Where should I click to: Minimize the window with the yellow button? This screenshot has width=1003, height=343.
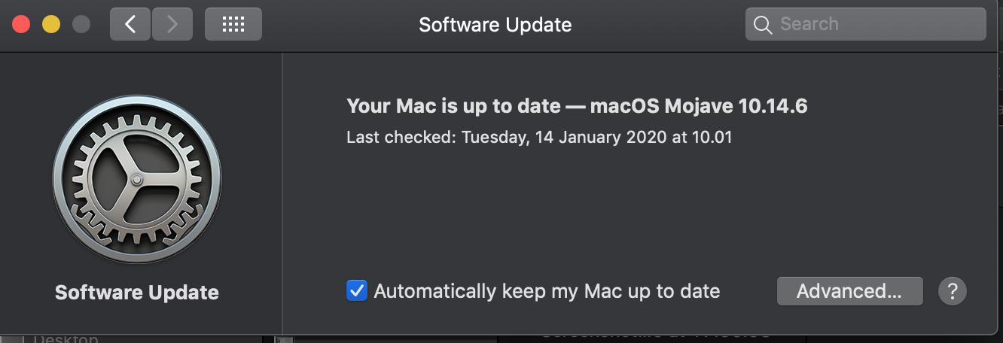click(51, 24)
